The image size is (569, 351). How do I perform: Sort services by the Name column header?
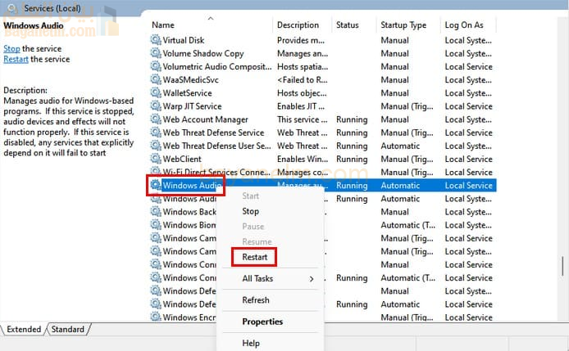[x=163, y=25]
